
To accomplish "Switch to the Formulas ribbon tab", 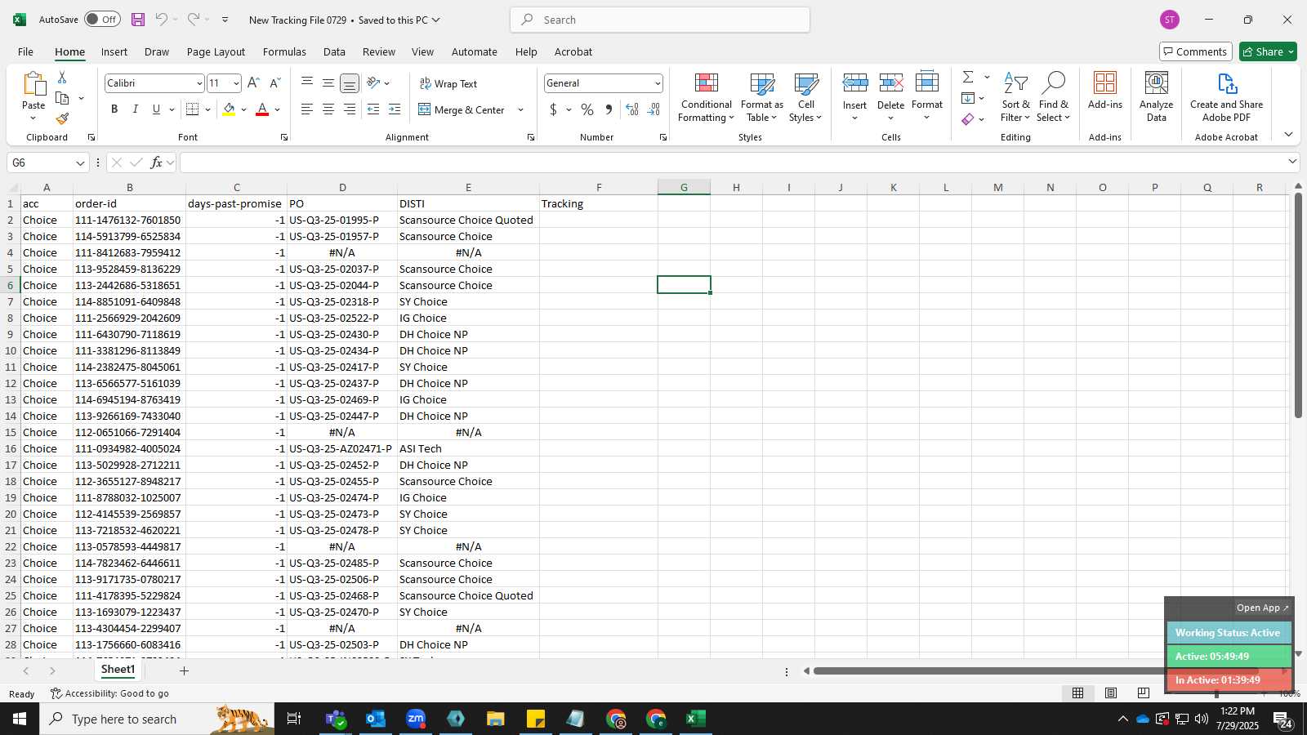I will coord(284,51).
